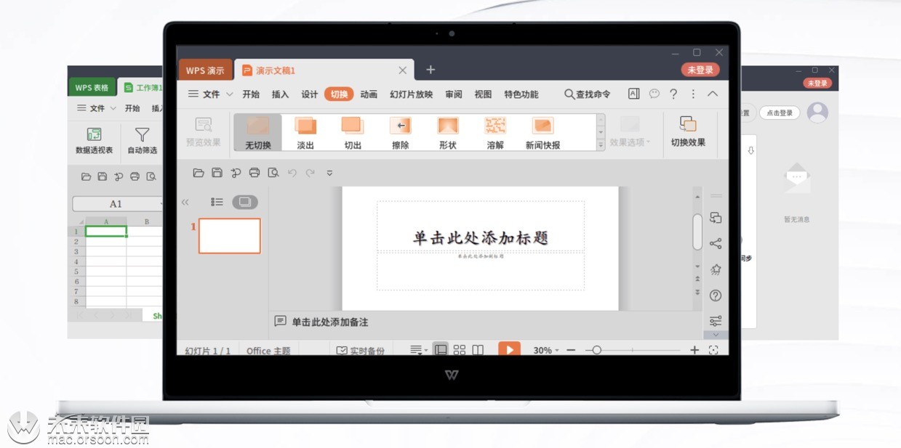Open the notes alignment dropdown in status bar

(x=419, y=350)
